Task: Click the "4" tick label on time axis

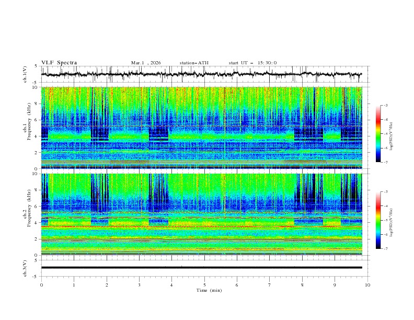Action: tap(171, 285)
